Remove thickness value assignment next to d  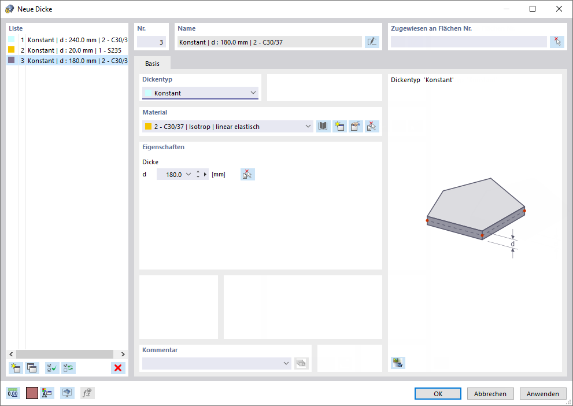point(247,174)
